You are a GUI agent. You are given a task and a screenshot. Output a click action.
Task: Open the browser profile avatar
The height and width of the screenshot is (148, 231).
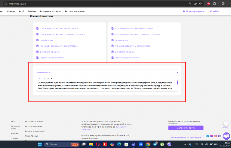[x=223, y=4]
